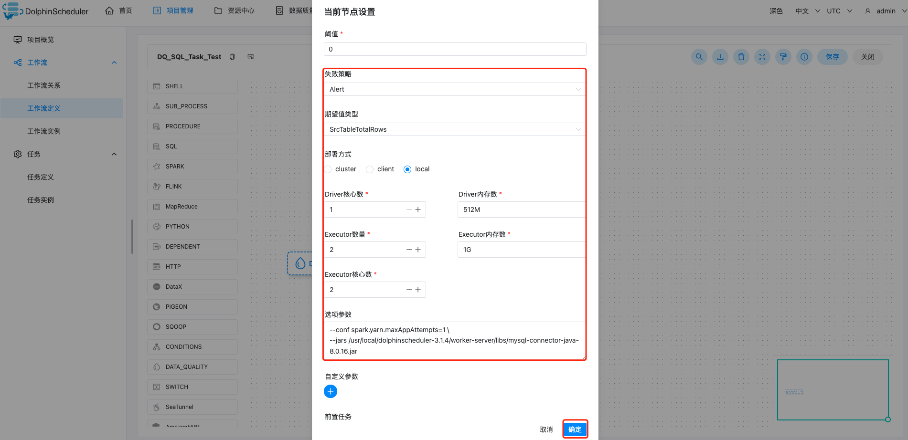The width and height of the screenshot is (908, 440).
Task: Click the DATA_QUALITY task icon
Action: tap(156, 367)
